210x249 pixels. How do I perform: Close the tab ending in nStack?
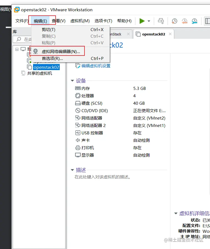(x=128, y=34)
